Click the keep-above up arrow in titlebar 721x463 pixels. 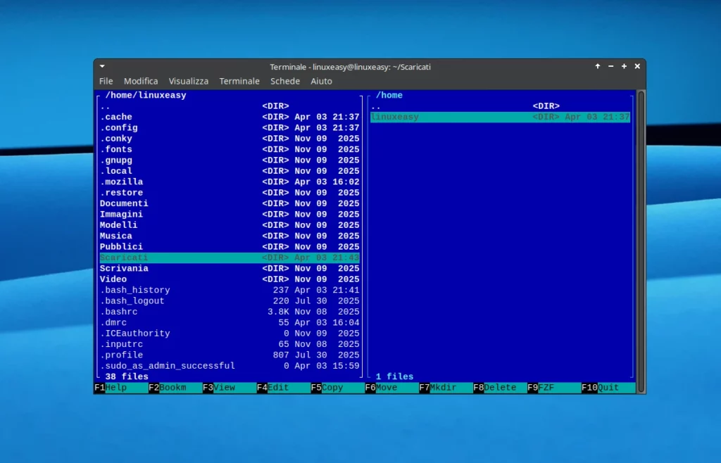click(x=598, y=66)
